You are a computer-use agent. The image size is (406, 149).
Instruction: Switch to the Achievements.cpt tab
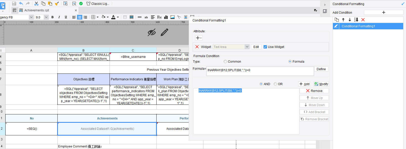[x=37, y=10]
